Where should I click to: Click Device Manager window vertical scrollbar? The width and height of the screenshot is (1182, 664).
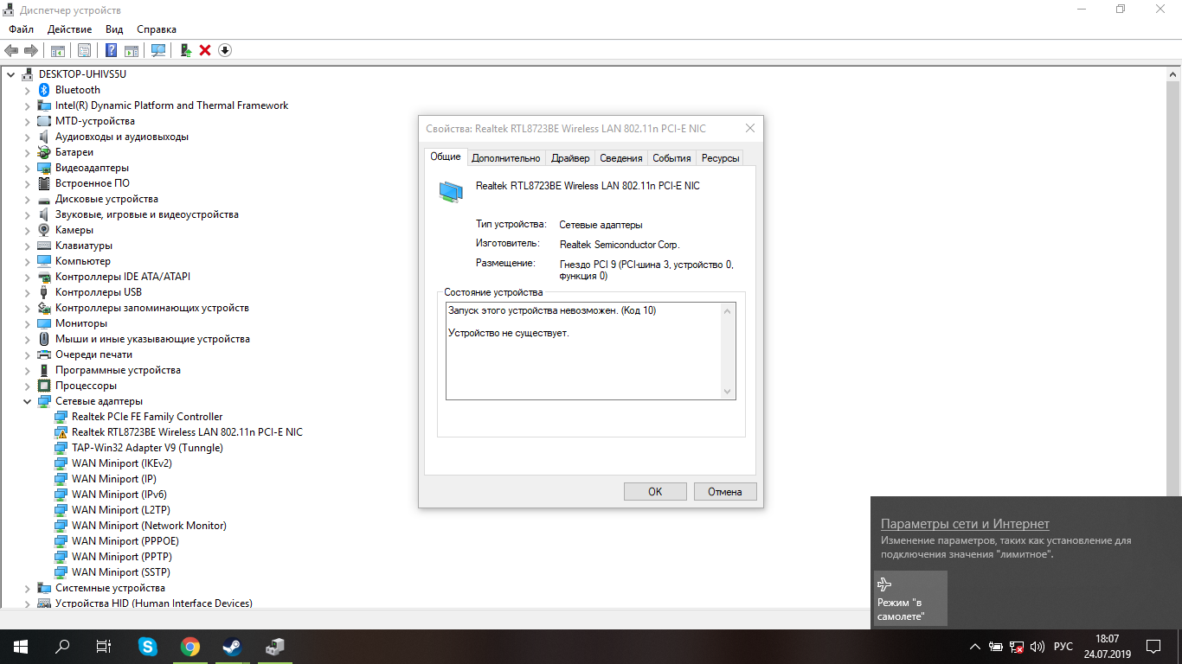(1174, 337)
